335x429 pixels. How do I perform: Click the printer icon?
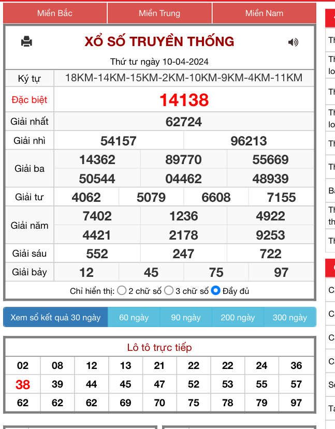point(27,42)
